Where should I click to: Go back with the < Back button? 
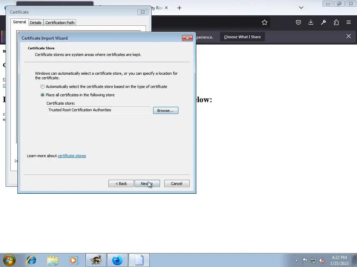click(121, 184)
